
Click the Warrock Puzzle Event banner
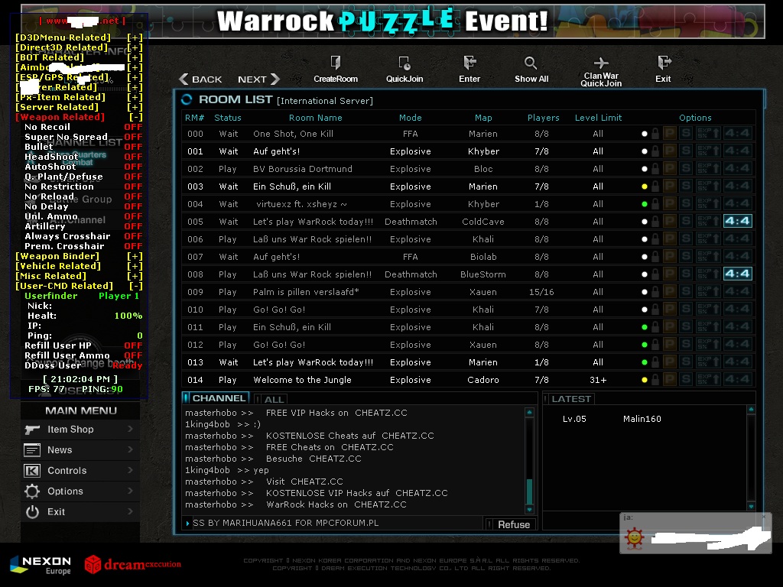click(x=392, y=21)
